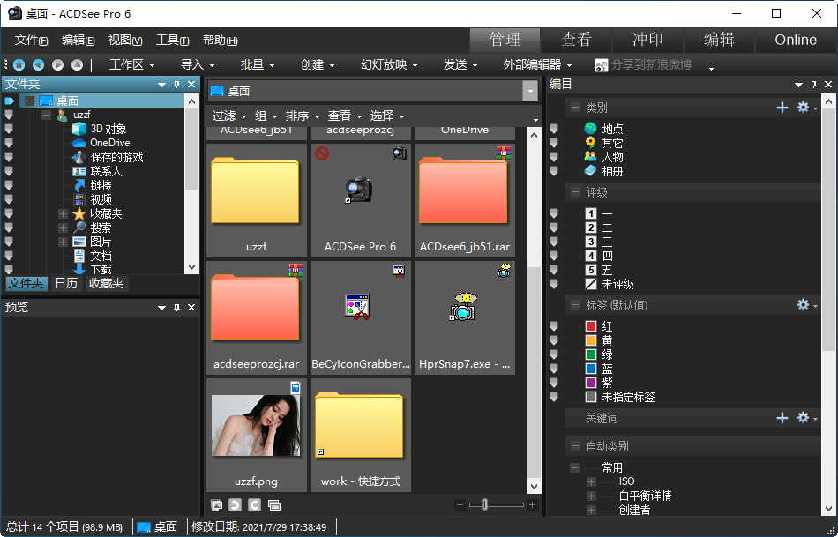Close the 文件夹 panel
This screenshot has width=838, height=537.
coord(191,85)
